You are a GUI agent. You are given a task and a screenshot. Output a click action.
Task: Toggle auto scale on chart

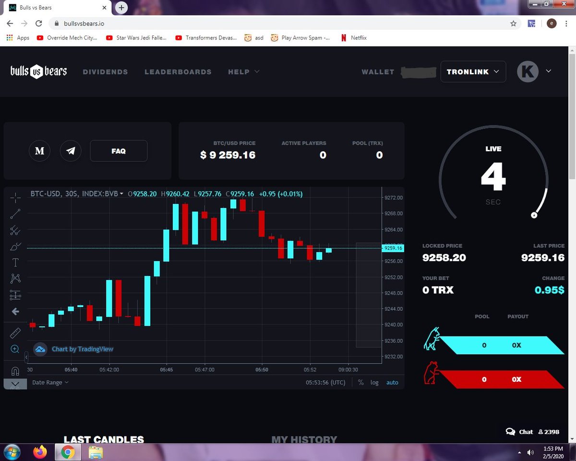tap(392, 382)
